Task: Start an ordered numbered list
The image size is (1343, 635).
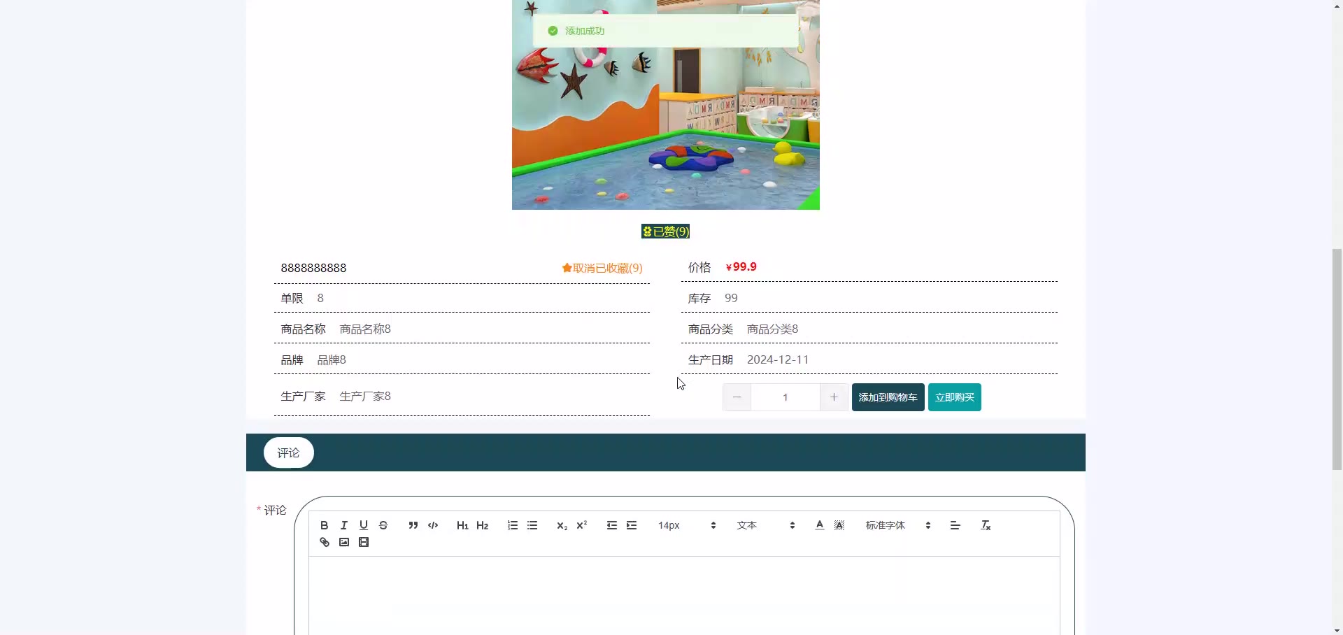Action: (513, 525)
